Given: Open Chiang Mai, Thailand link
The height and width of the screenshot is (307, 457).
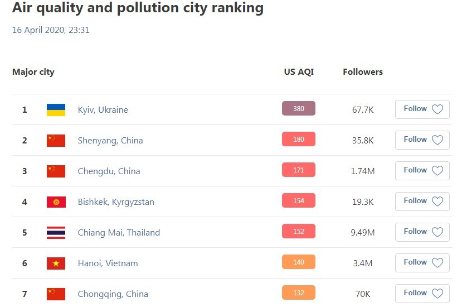Looking at the screenshot, I should coord(119,233).
